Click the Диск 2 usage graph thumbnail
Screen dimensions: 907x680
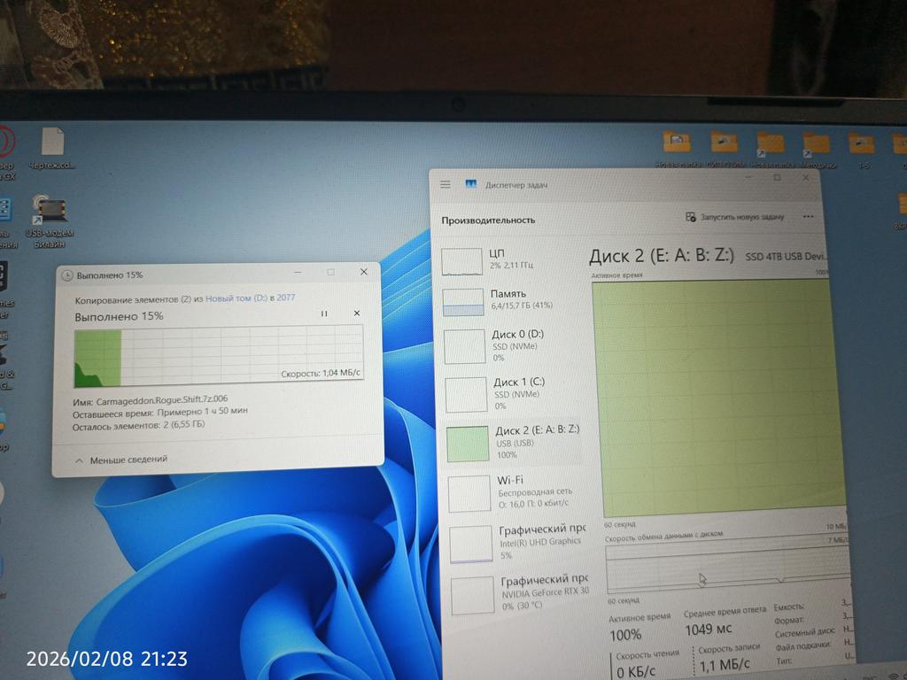pos(468,443)
